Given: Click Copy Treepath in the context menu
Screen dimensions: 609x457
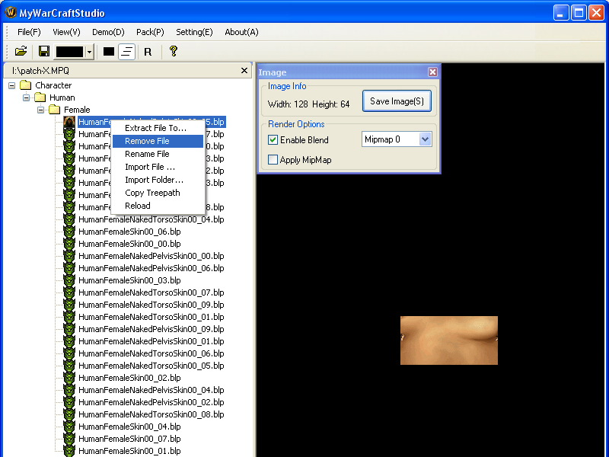Looking at the screenshot, I should point(158,193).
